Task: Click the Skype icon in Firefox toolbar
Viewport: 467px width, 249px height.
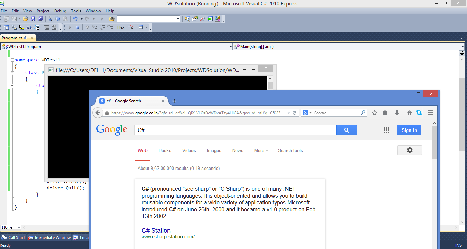Action: (x=419, y=113)
